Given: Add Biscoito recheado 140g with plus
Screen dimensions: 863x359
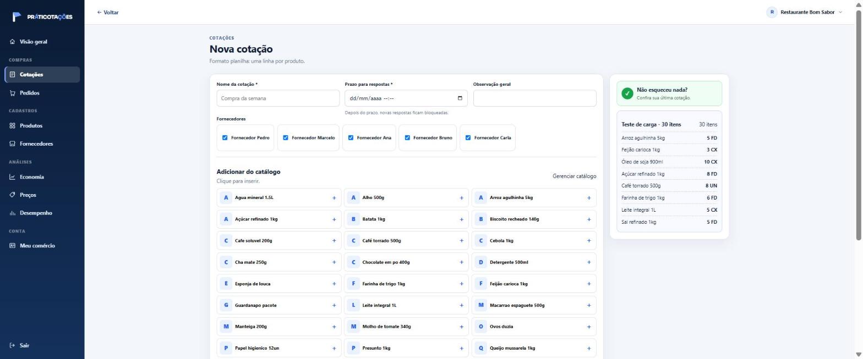Looking at the screenshot, I should click(x=589, y=219).
